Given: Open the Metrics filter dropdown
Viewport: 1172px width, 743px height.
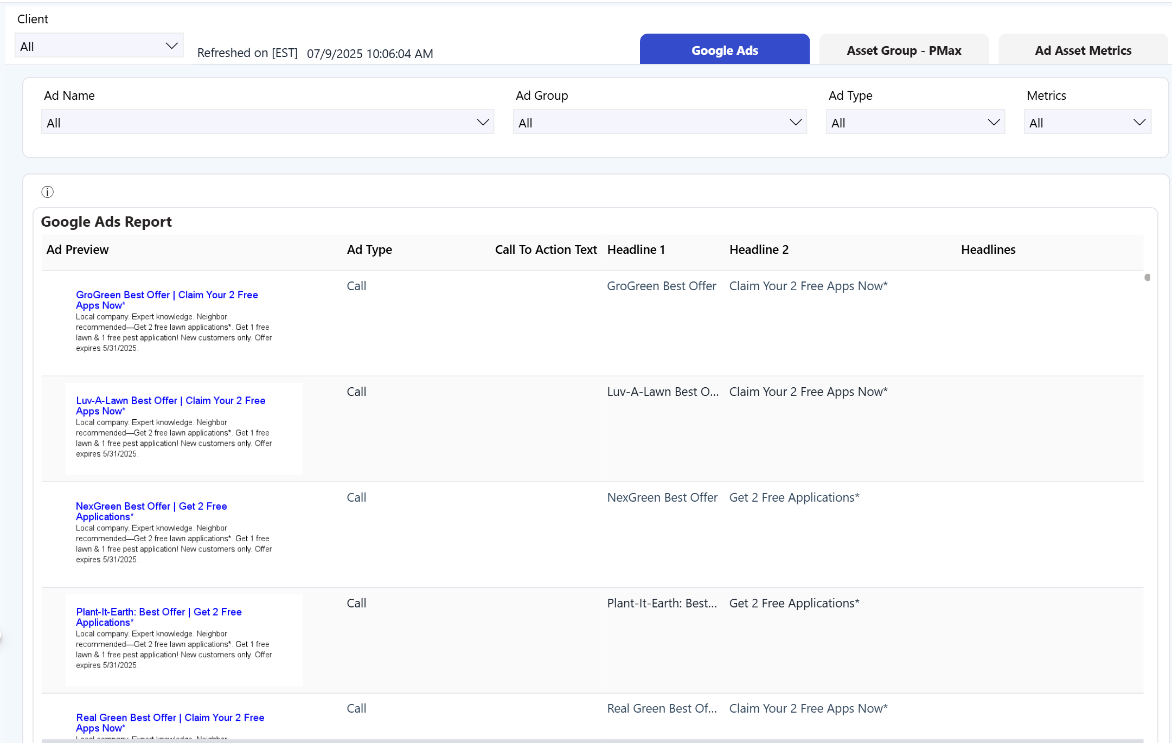Looking at the screenshot, I should click(x=1086, y=123).
